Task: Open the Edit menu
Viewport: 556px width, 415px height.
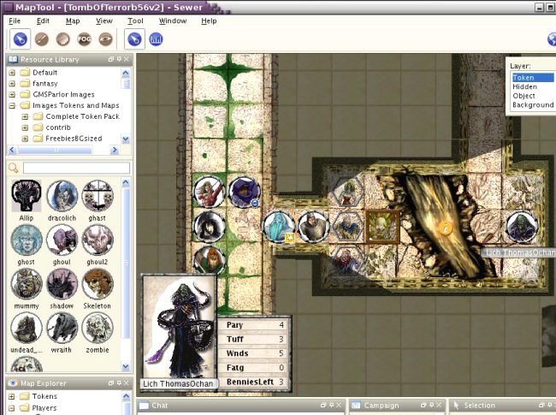Action: point(43,21)
